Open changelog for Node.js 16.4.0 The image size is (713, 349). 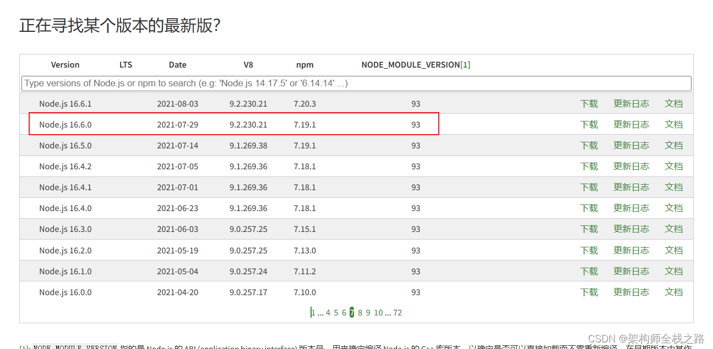[631, 208]
